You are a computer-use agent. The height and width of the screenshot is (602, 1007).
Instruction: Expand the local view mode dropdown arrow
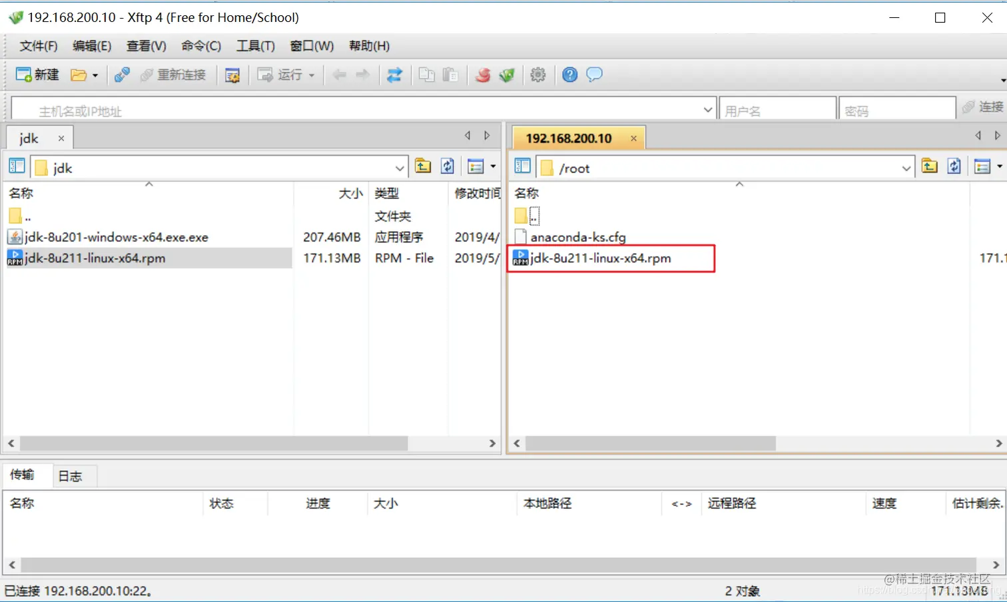click(x=493, y=166)
